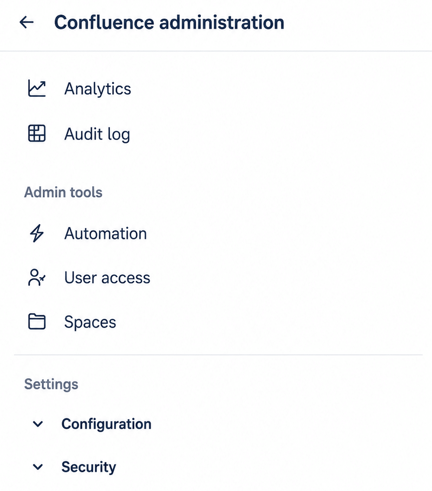This screenshot has height=491, width=432.
Task: Click the Analytics line chart icon
Action: [37, 88]
